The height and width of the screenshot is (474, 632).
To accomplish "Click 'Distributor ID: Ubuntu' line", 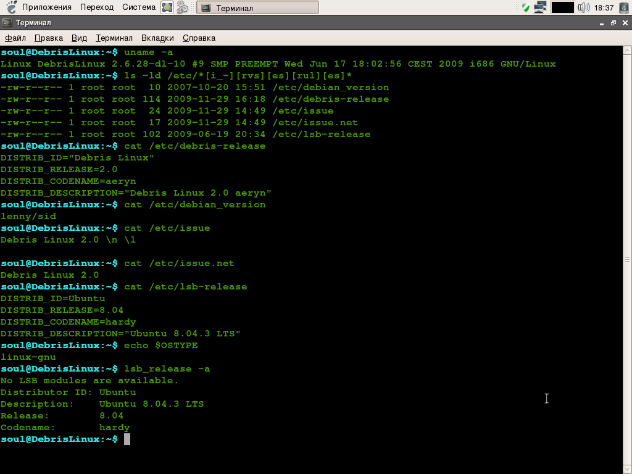I will pyautogui.click(x=68, y=392).
